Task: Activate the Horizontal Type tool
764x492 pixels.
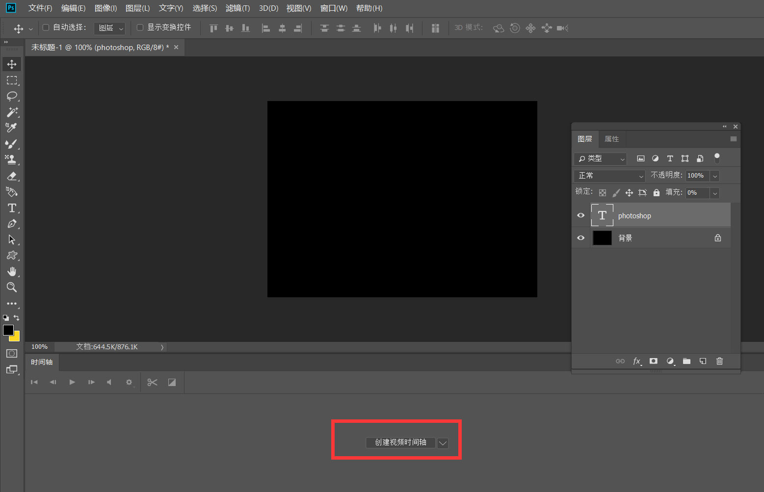Action: tap(12, 208)
